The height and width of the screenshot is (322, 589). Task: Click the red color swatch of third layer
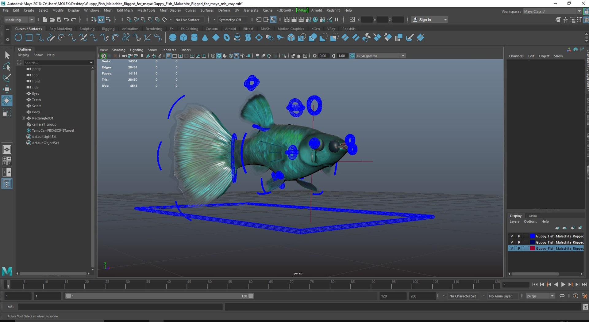point(533,248)
